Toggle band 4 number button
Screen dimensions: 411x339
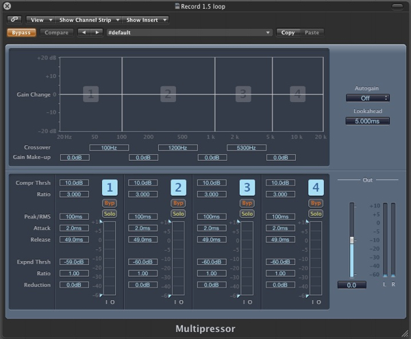(x=316, y=188)
